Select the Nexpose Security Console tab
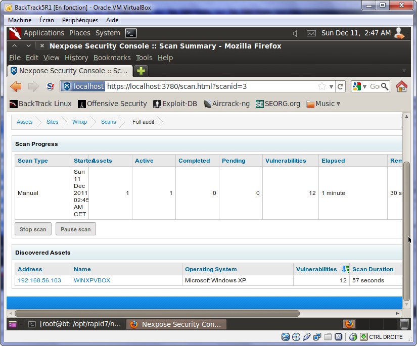 70,71
